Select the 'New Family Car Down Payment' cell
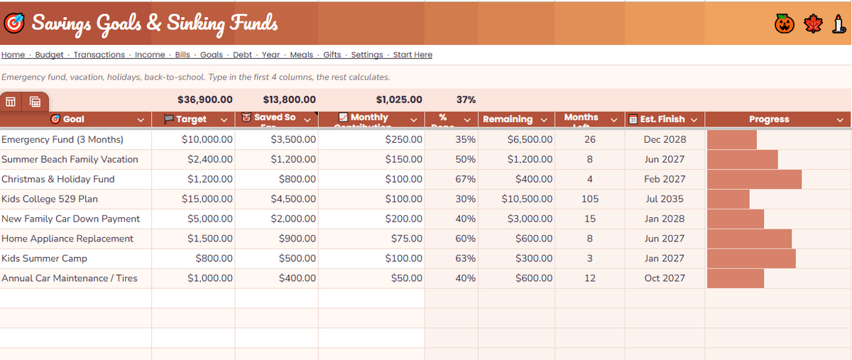852x360 pixels. point(76,219)
